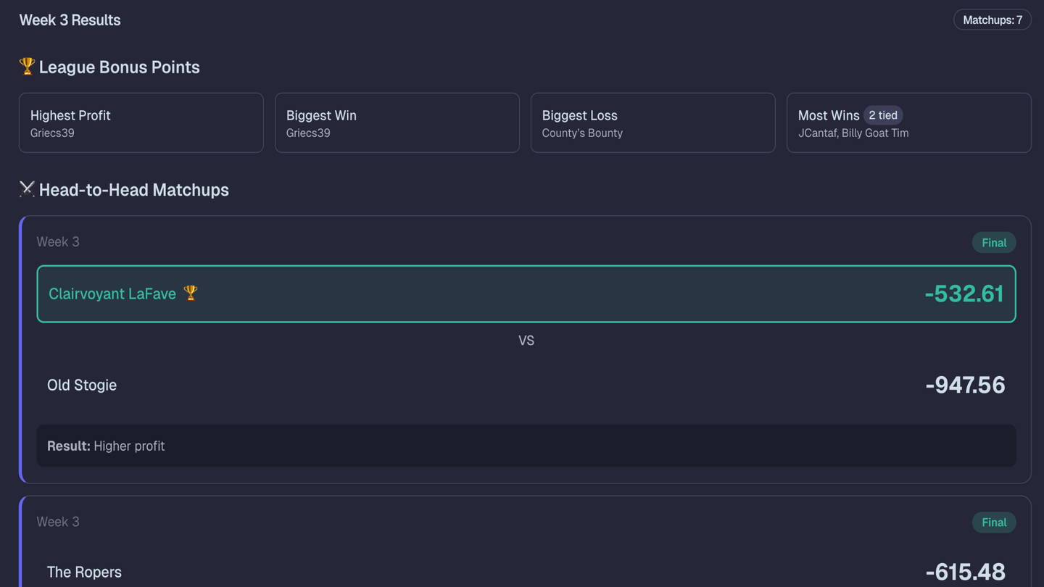Click the -615.48 score for The Ropers

[965, 572]
